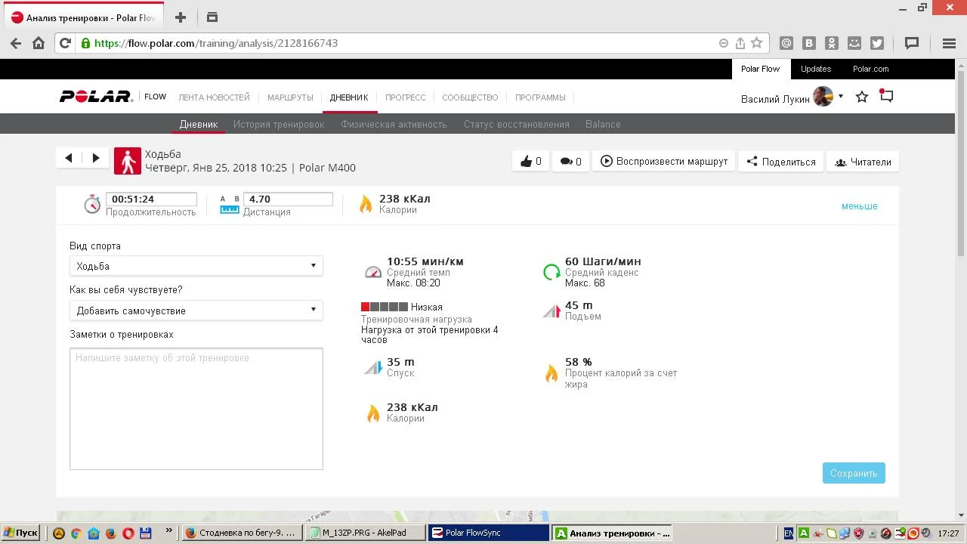Open notifications flag icon in header
The image size is (967, 544).
[x=886, y=97]
